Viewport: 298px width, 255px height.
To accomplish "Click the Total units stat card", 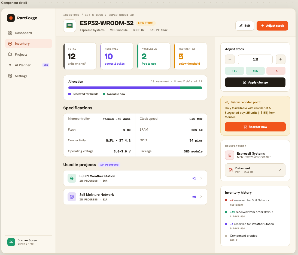I will pyautogui.click(x=80, y=56).
